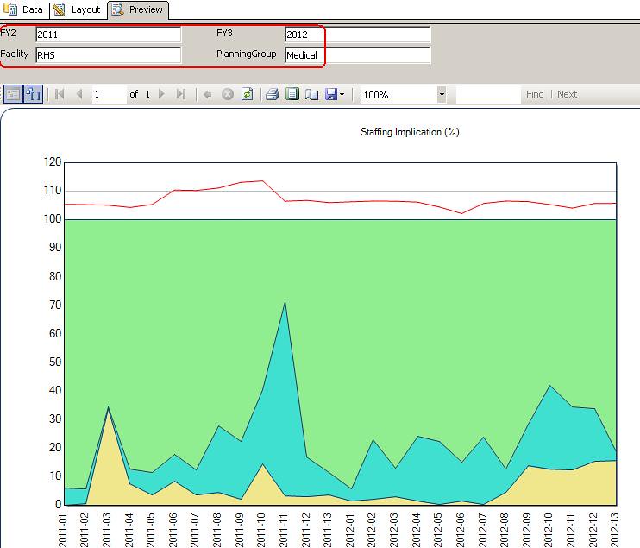Click the FY2 input field
Image resolution: width=640 pixels, height=548 pixels.
tap(108, 35)
